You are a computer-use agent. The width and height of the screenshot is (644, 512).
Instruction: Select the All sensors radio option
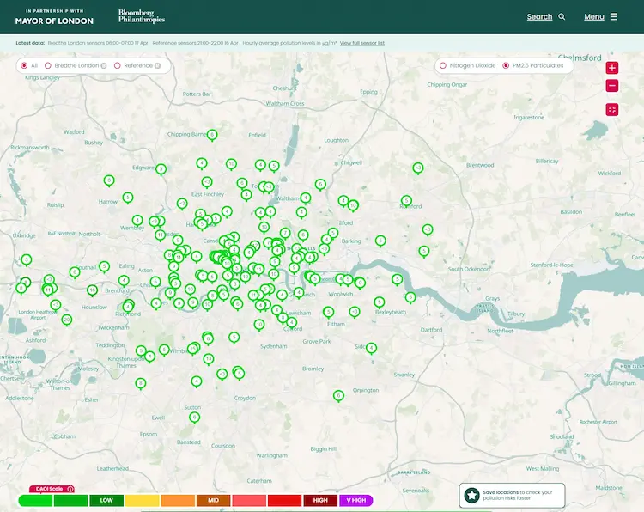[x=24, y=65]
